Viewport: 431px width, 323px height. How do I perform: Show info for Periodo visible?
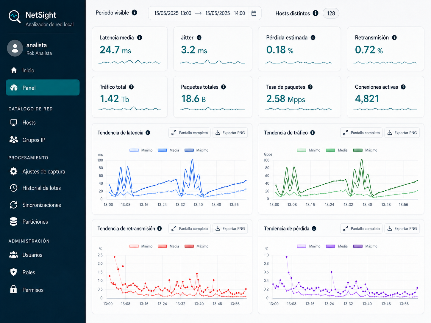[135, 12]
